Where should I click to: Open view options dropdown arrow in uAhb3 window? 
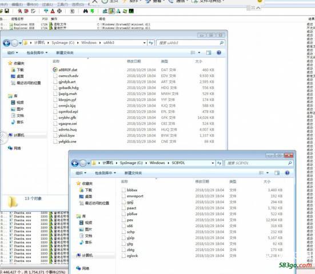pyautogui.click(x=199, y=53)
